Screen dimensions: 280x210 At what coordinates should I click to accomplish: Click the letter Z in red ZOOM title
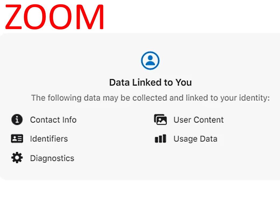coord(16,17)
